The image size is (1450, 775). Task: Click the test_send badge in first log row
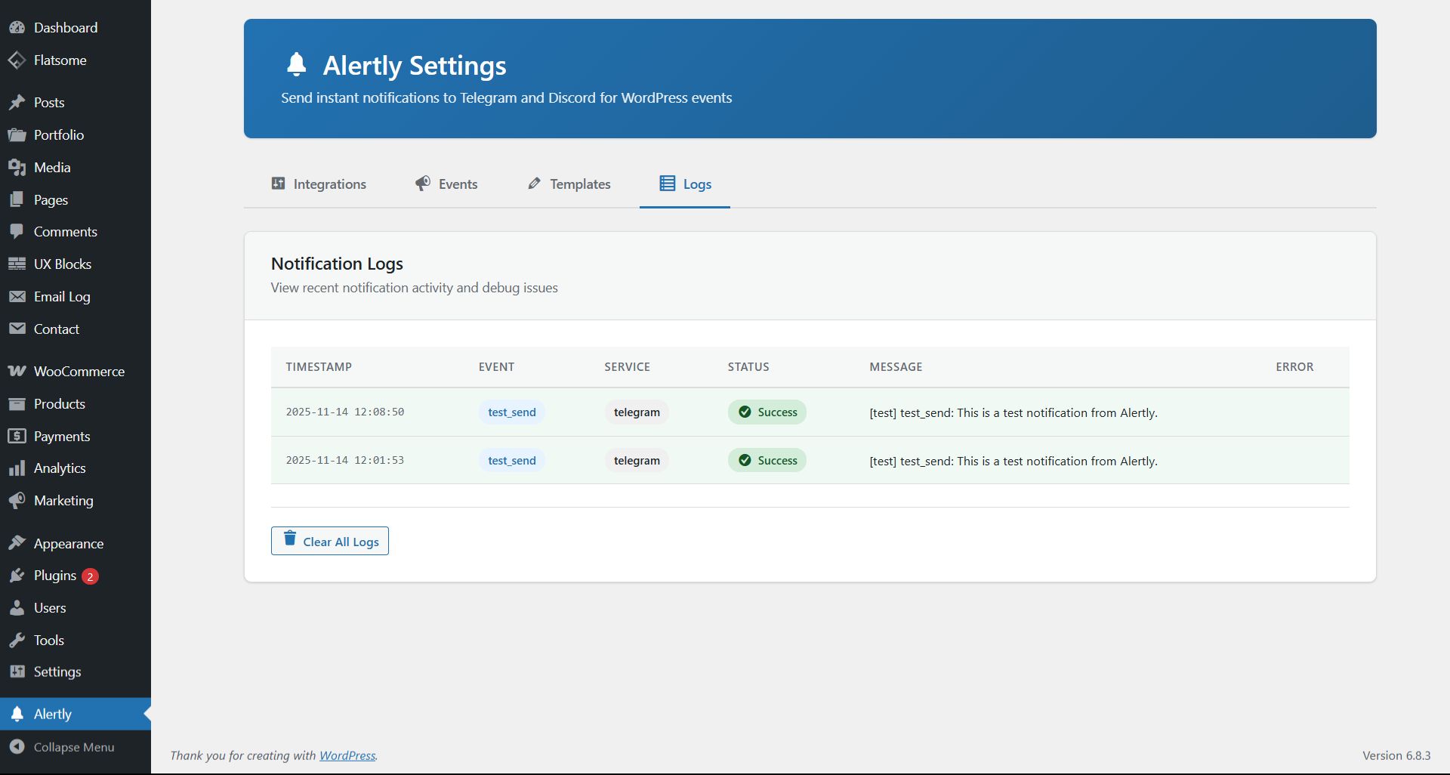(x=511, y=412)
